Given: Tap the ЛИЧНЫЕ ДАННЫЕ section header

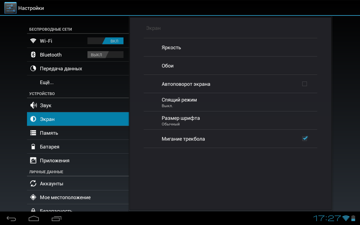Looking at the screenshot, I should (46, 172).
